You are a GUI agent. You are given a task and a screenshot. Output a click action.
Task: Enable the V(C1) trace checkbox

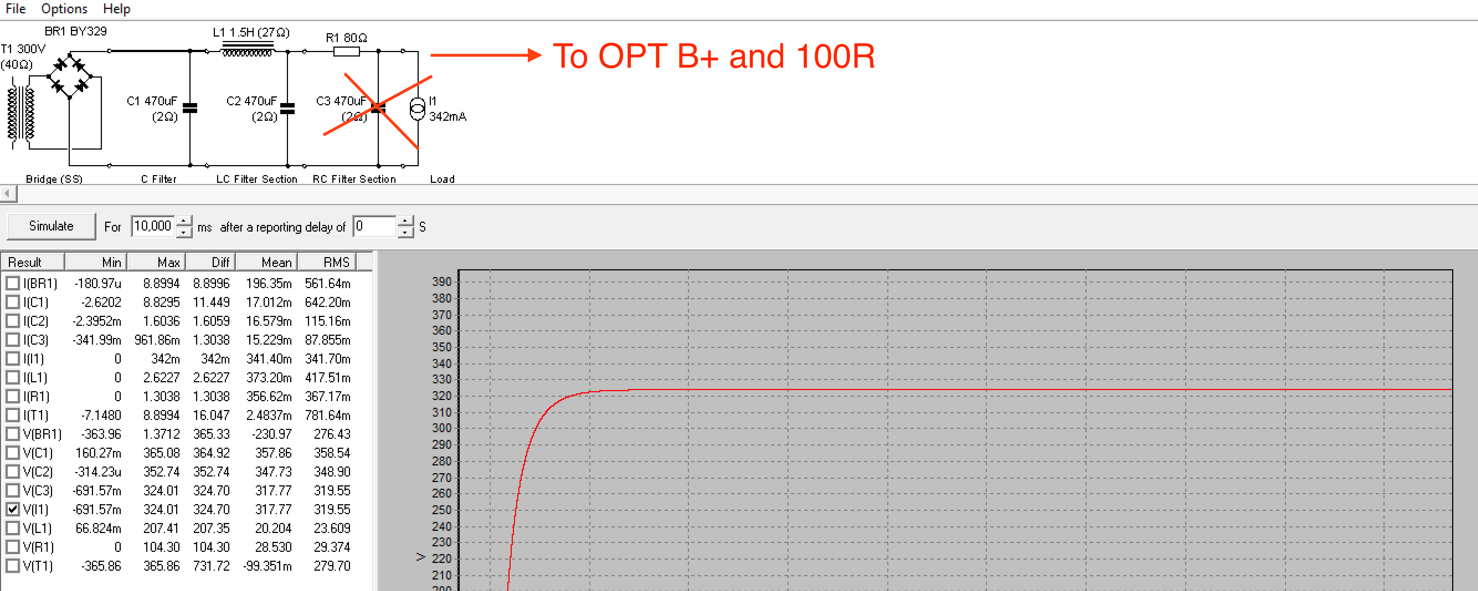click(x=13, y=453)
